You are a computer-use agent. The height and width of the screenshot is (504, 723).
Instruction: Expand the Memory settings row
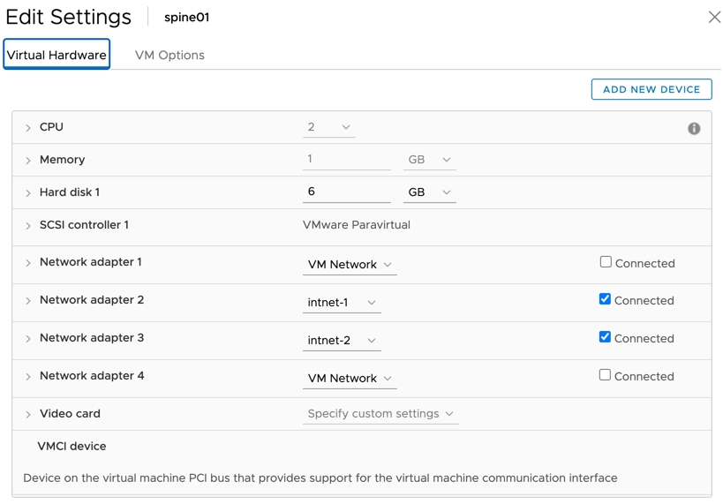click(28, 161)
